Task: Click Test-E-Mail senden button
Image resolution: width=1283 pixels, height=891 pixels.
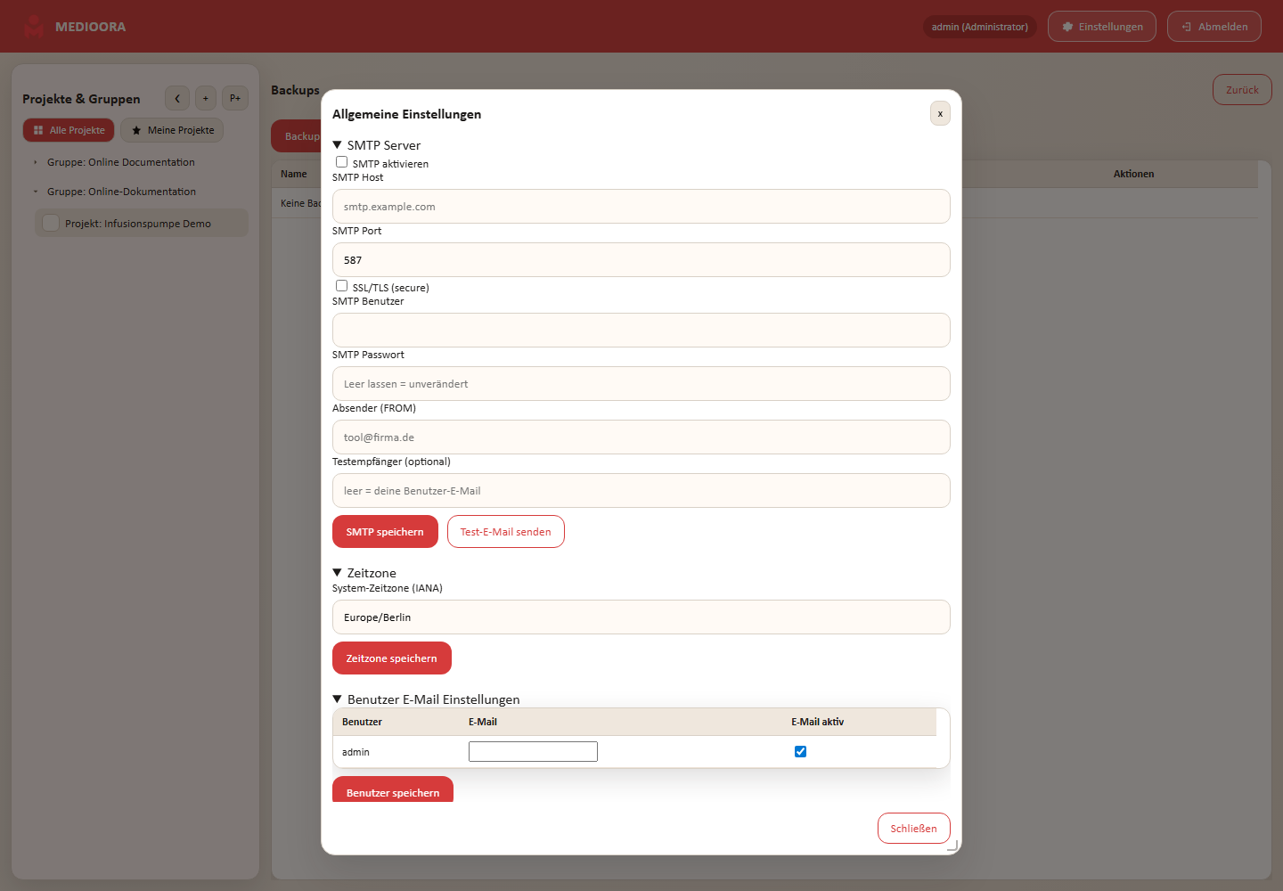Action: point(506,532)
